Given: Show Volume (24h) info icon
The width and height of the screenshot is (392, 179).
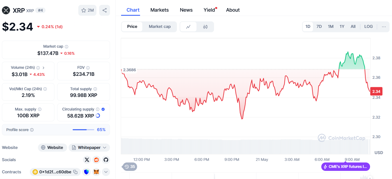Looking at the screenshot, I should pos(38,68).
